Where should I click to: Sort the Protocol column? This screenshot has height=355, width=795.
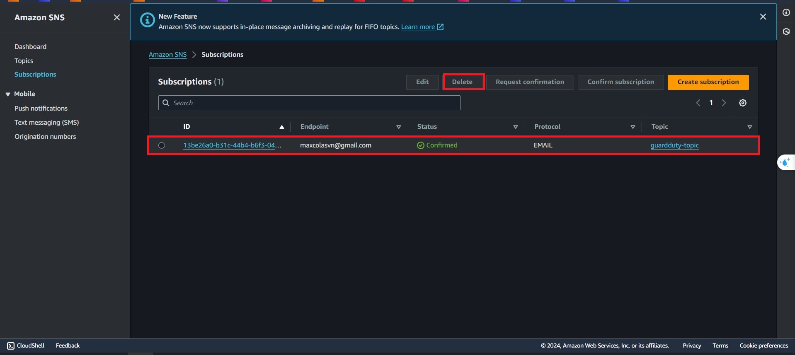(x=633, y=127)
